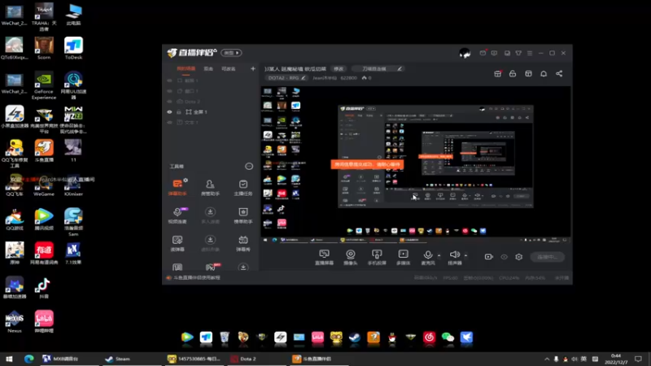Open the 榜单助手 tool
The width and height of the screenshot is (651, 366).
coord(242,215)
